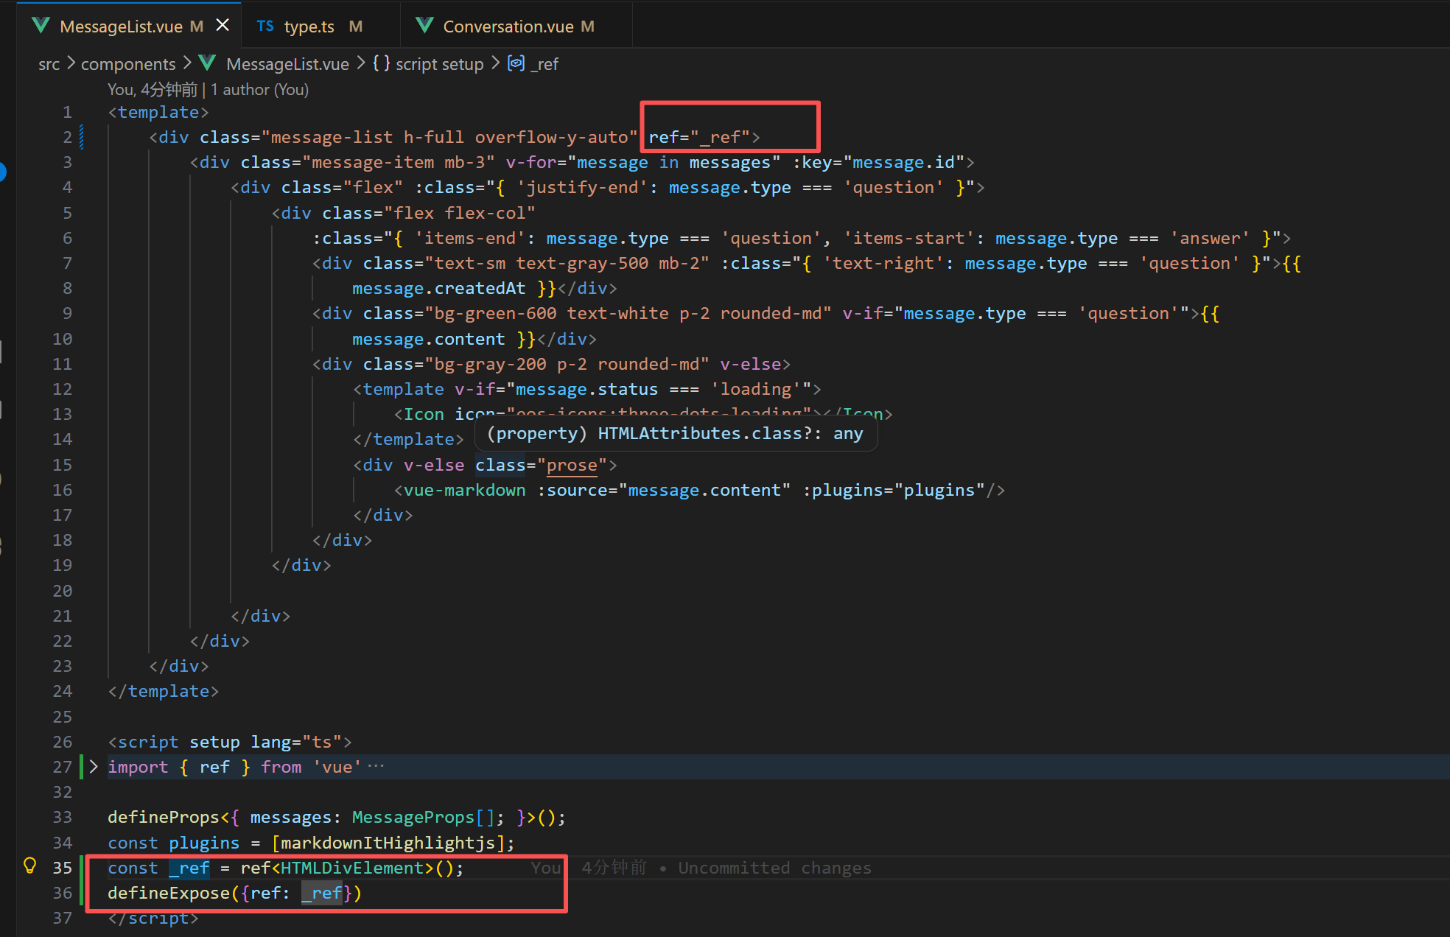1450x937 pixels.
Task: Click the script setup breadcrumb item
Action: point(439,64)
